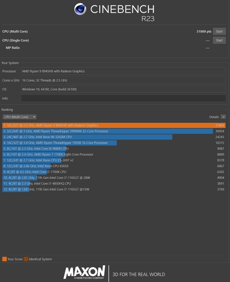Click the Your Score legend label
This screenshot has height=282, width=230.
[15, 259]
